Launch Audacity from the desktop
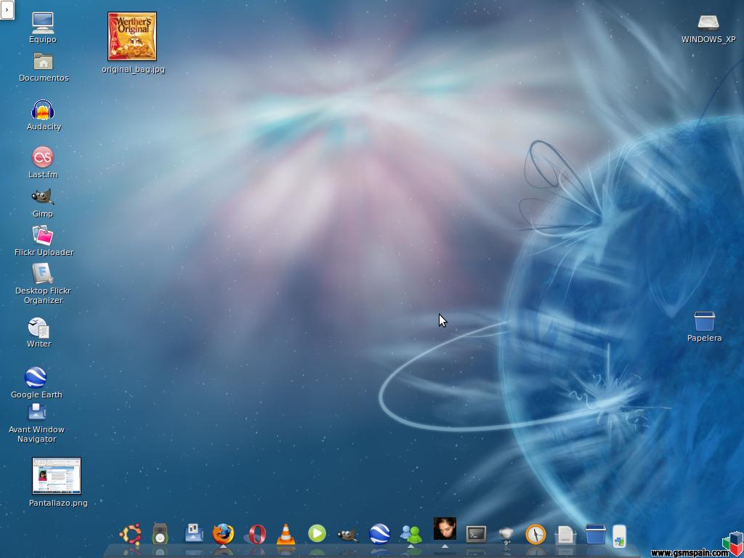The height and width of the screenshot is (558, 744). coord(43,110)
